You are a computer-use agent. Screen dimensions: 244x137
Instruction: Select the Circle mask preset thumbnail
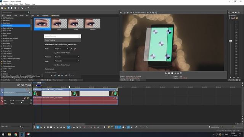point(59,24)
